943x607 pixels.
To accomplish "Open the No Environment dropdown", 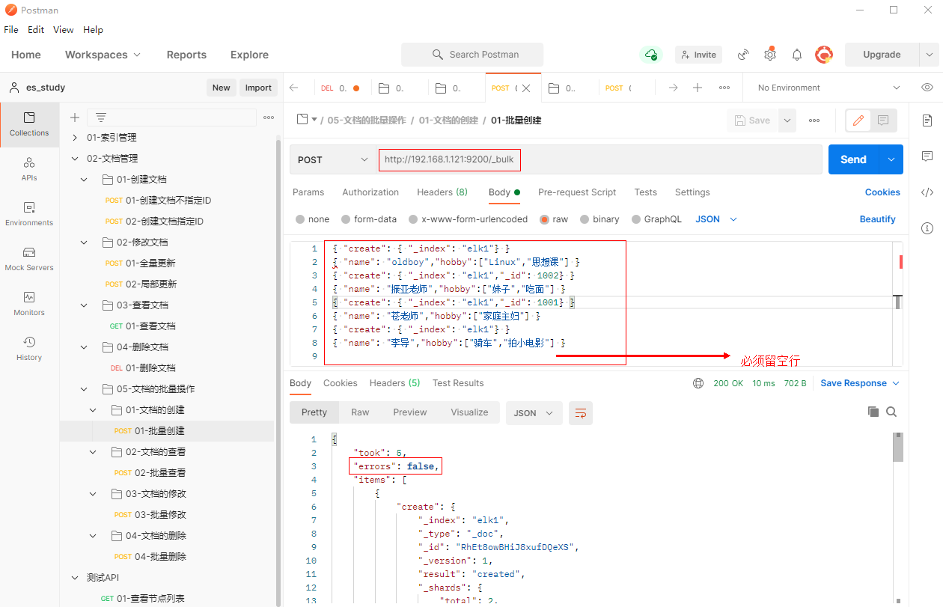I will (x=828, y=88).
